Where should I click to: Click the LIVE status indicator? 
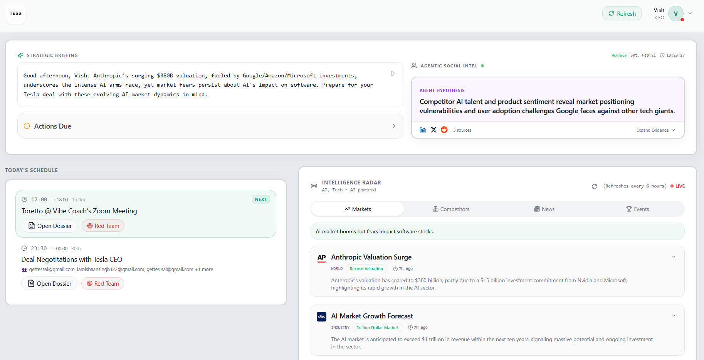tap(678, 186)
